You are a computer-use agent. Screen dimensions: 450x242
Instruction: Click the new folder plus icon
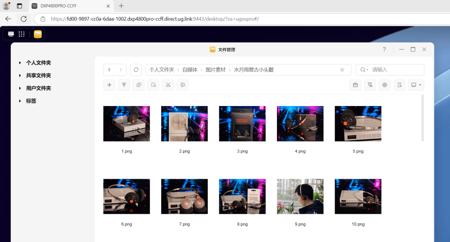(x=109, y=85)
